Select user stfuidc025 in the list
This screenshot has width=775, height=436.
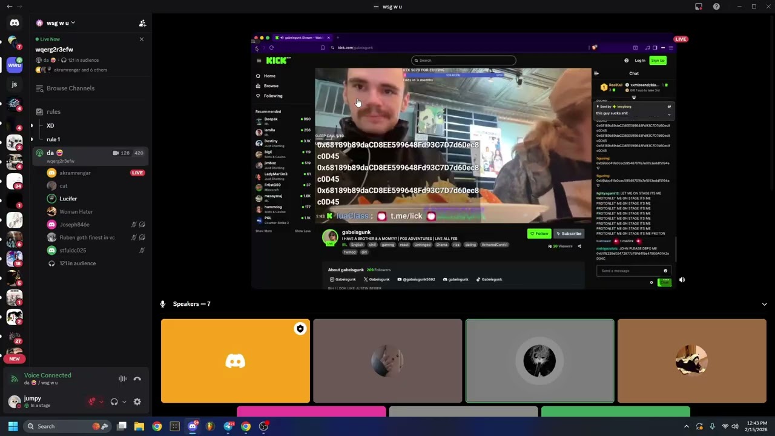(72, 250)
